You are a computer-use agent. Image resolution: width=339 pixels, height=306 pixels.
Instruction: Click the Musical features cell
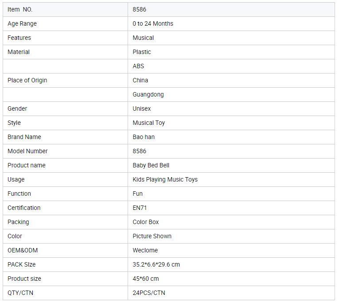tap(143, 38)
